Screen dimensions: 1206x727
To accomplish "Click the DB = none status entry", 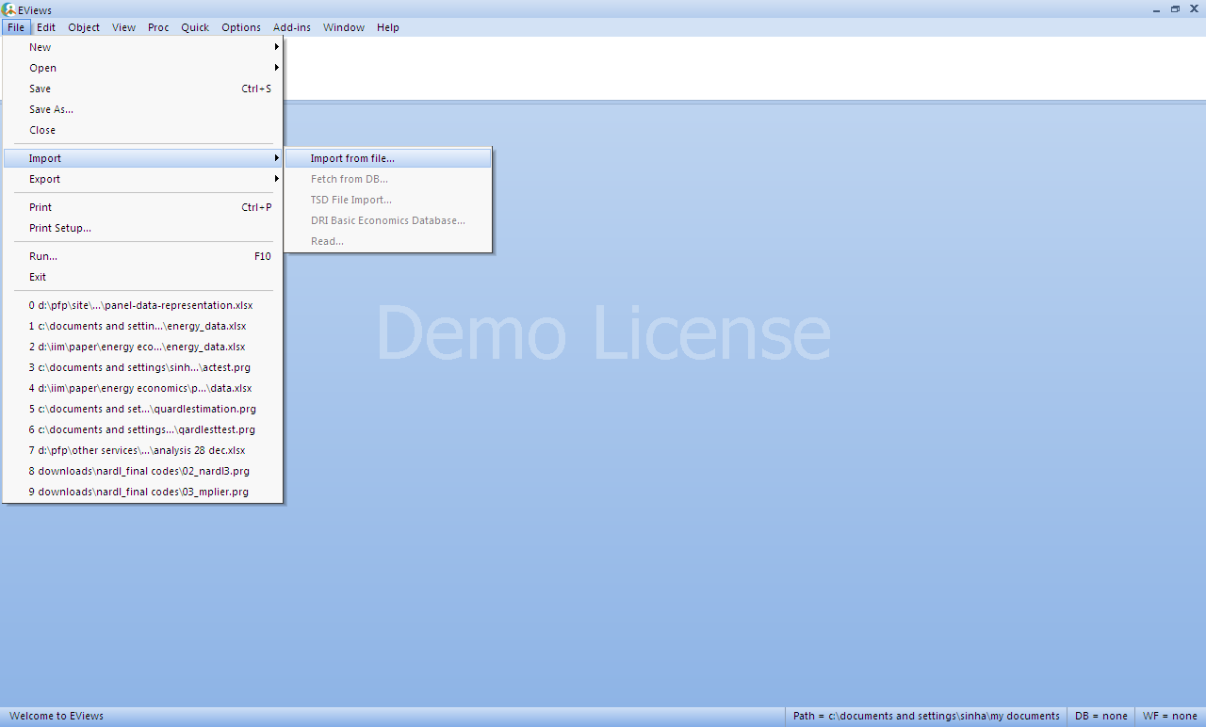I will [x=1100, y=716].
